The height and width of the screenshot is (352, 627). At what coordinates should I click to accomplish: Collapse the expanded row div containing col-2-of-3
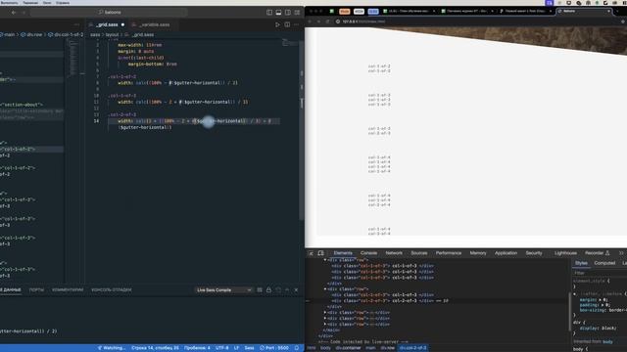pos(325,289)
